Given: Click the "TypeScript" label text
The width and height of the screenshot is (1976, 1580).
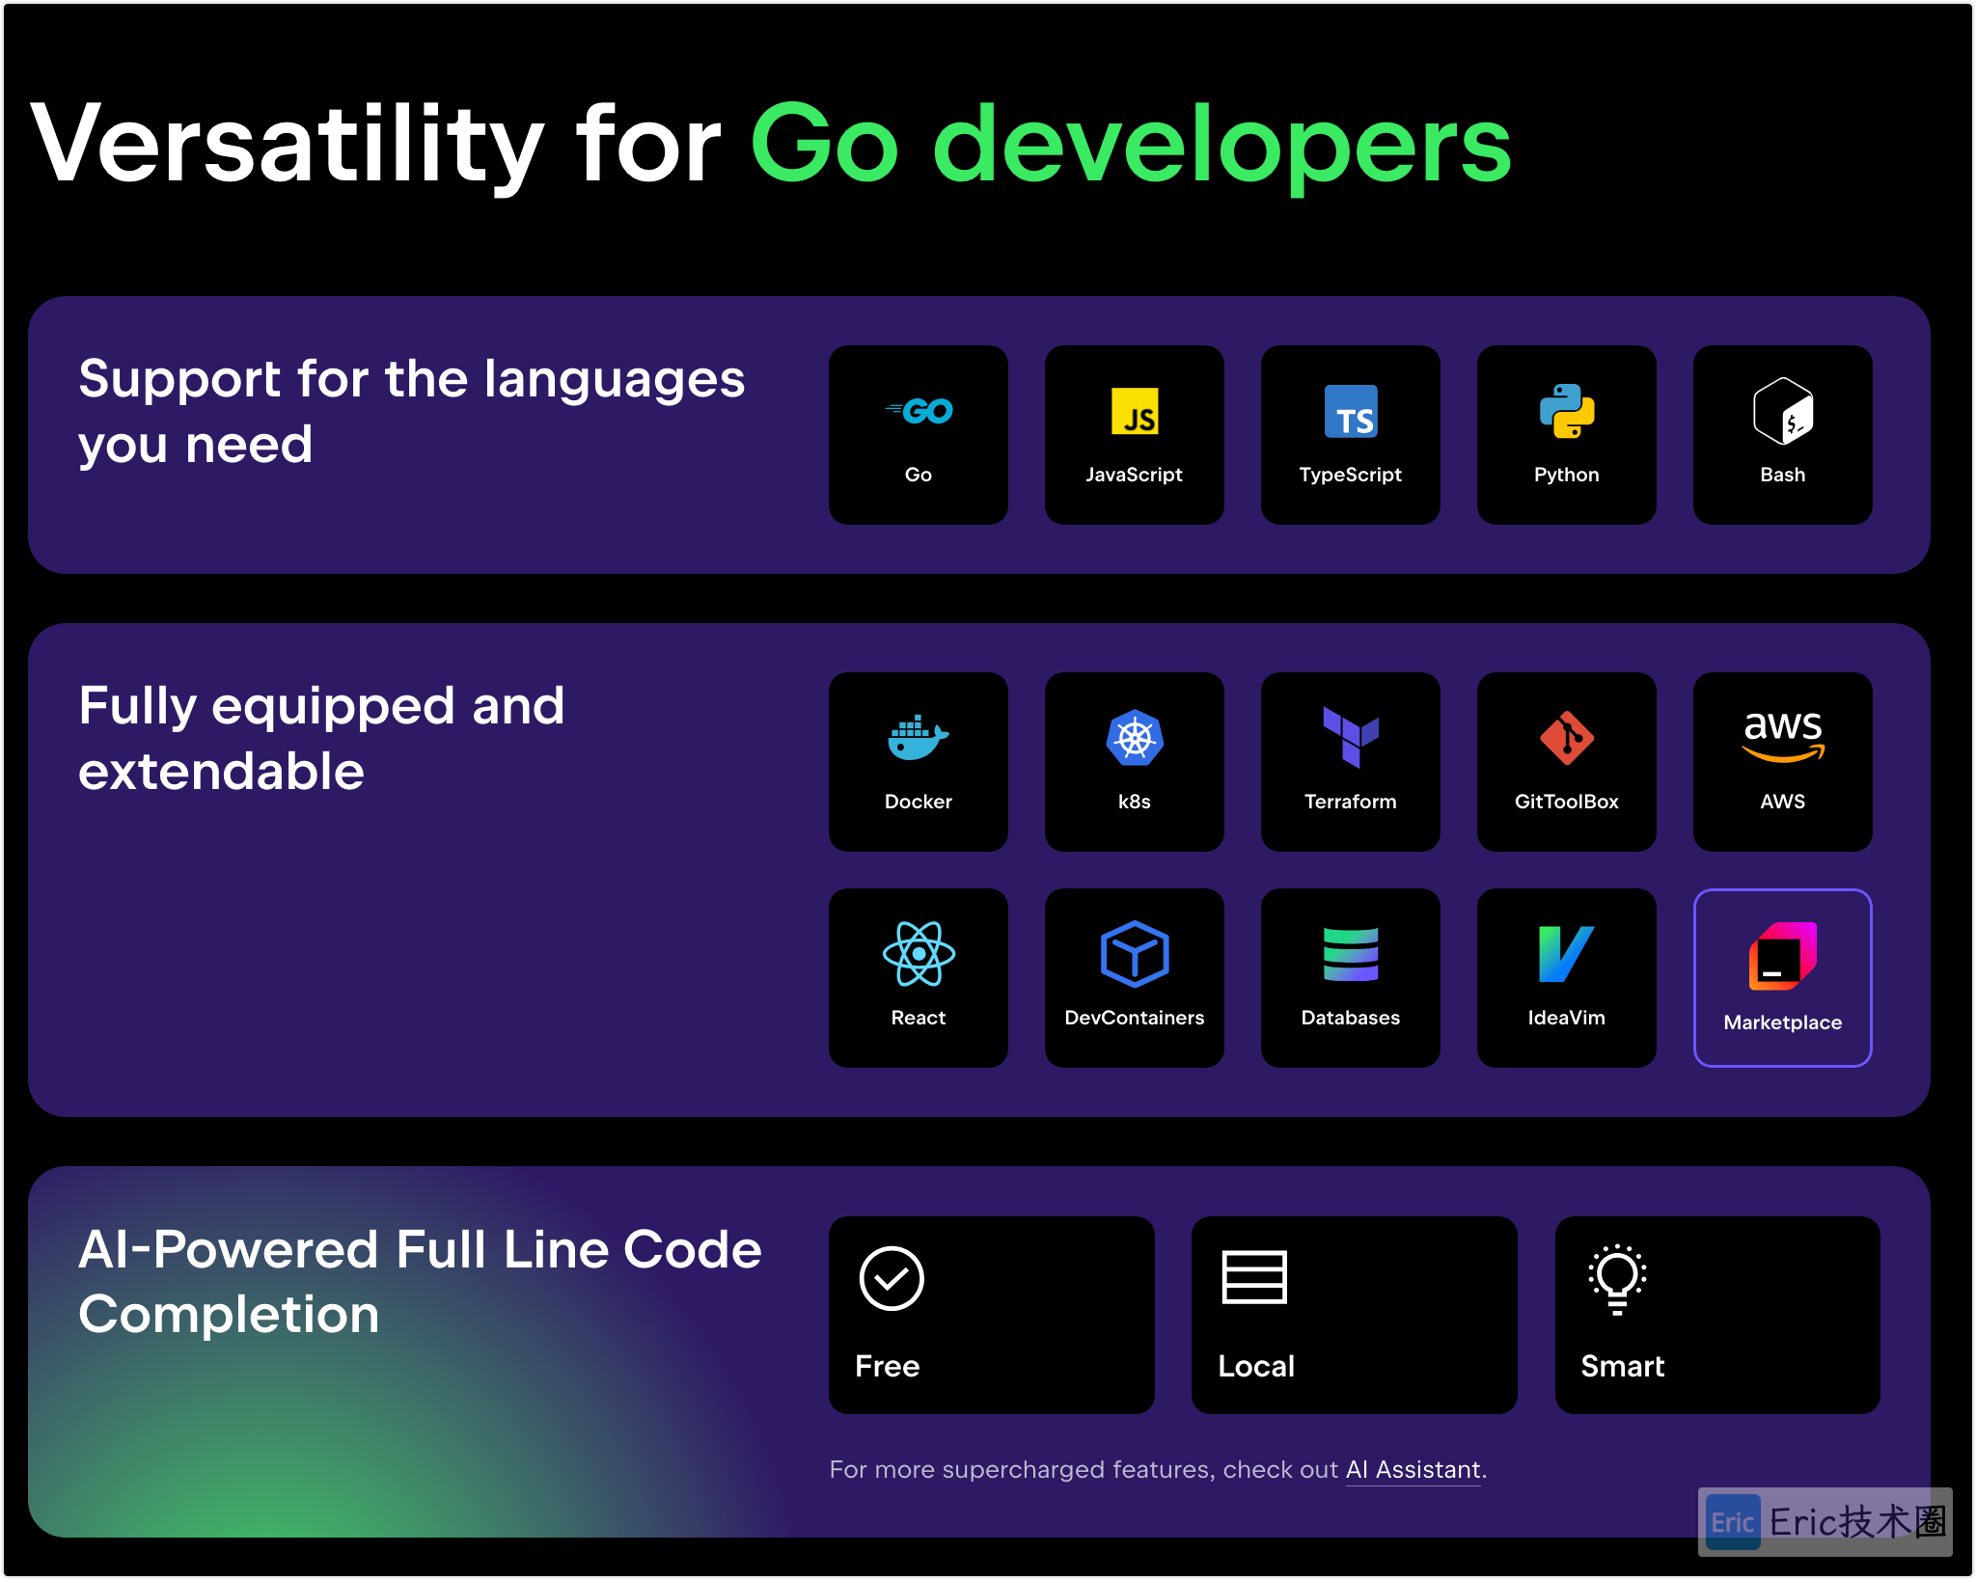Looking at the screenshot, I should pos(1351,475).
